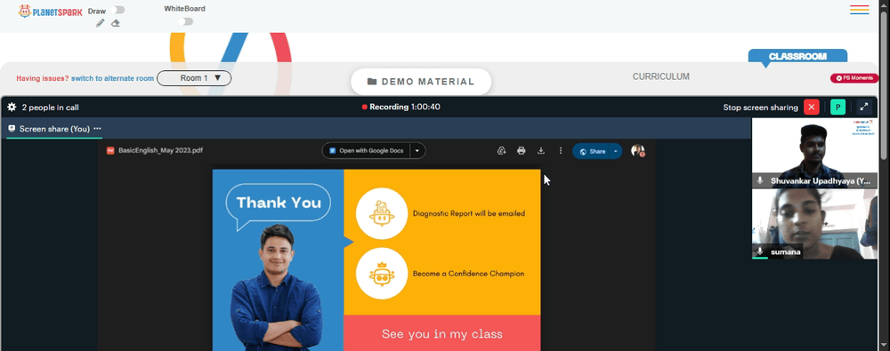Viewport: 890px width, 351px height.
Task: Click Open with Google Docs button
Action: (366, 151)
